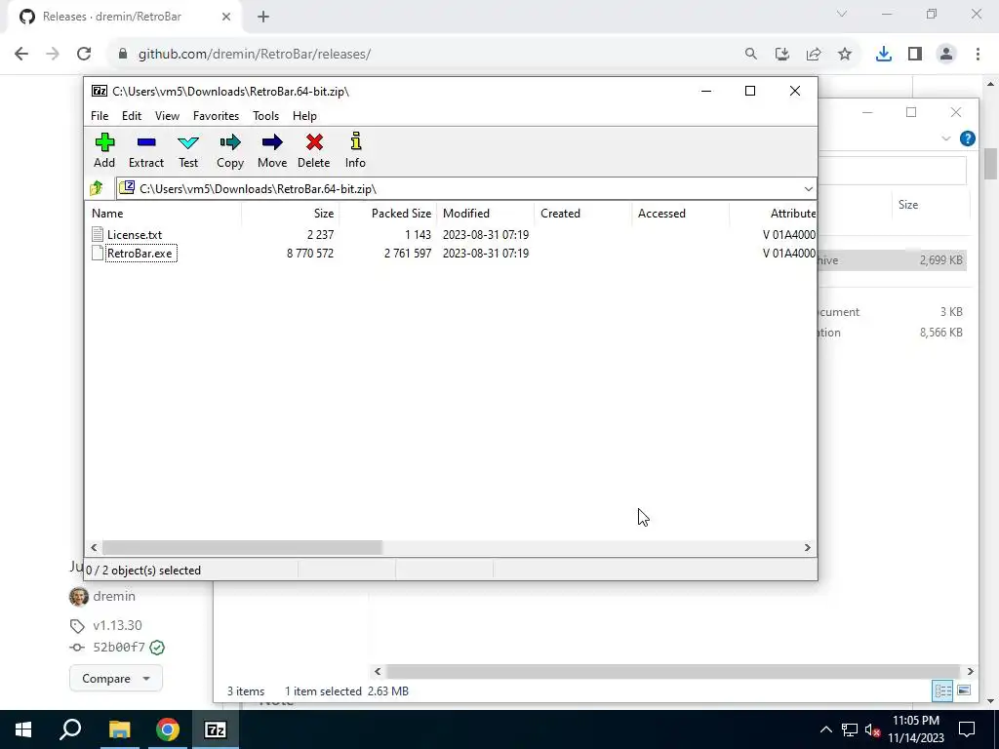Switch Explorer to details view icon

(942, 691)
